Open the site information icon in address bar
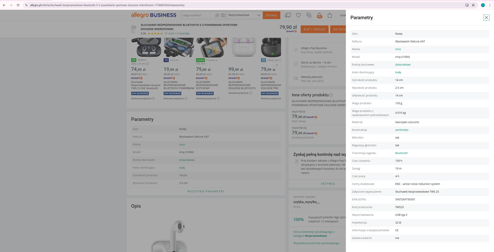Screen dimensions: 494x252 (26, 5)
